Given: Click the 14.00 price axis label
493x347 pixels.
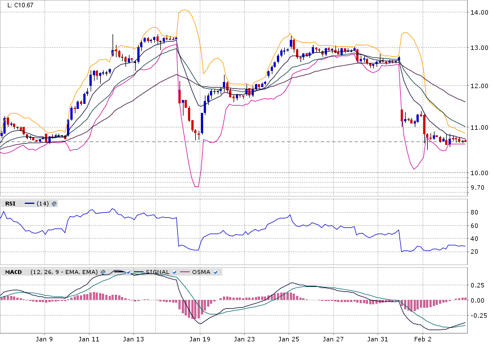Looking at the screenshot, I should (x=479, y=12).
